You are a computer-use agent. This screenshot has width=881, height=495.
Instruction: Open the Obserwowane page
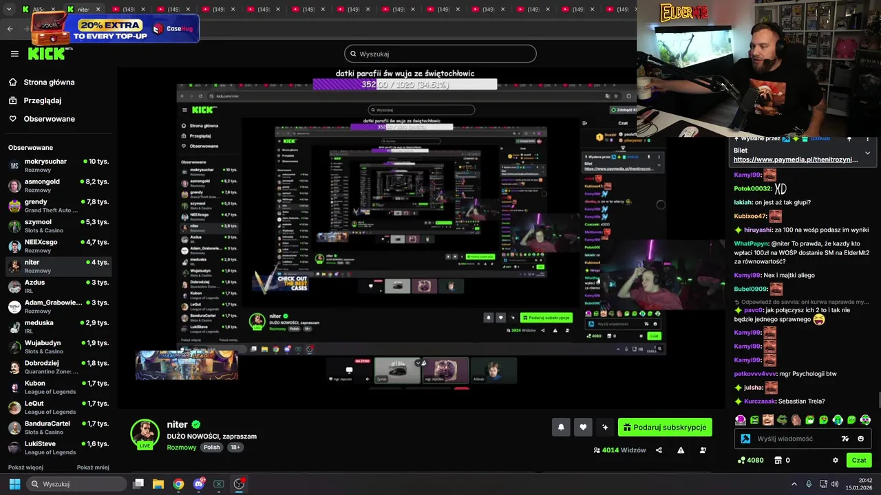(x=41, y=119)
